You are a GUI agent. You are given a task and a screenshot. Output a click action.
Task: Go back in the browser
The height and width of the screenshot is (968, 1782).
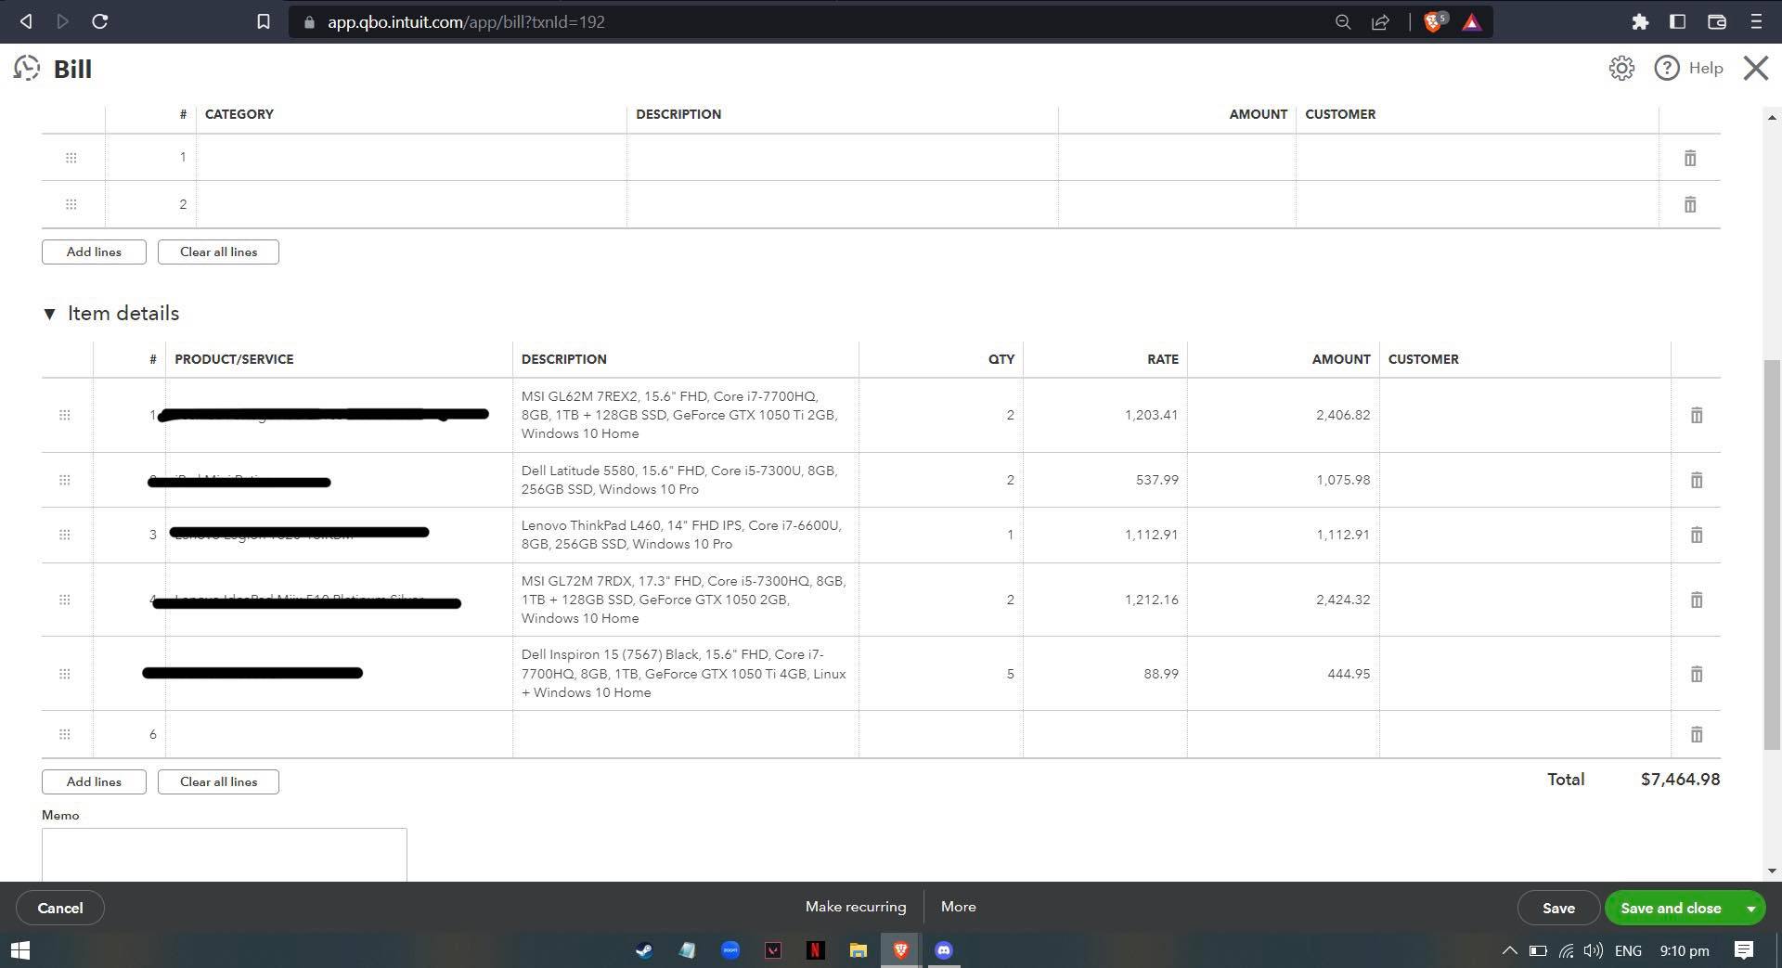point(26,21)
